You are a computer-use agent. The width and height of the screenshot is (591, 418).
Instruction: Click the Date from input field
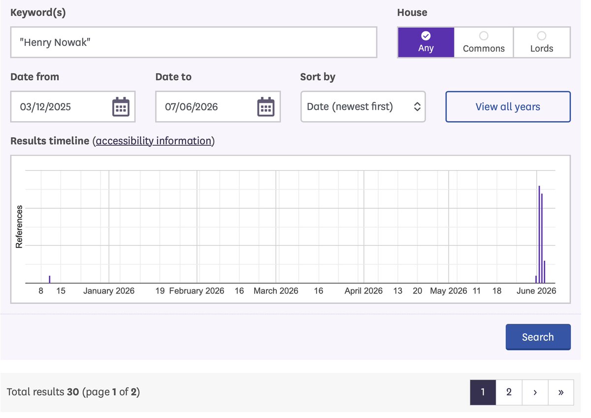click(x=73, y=107)
